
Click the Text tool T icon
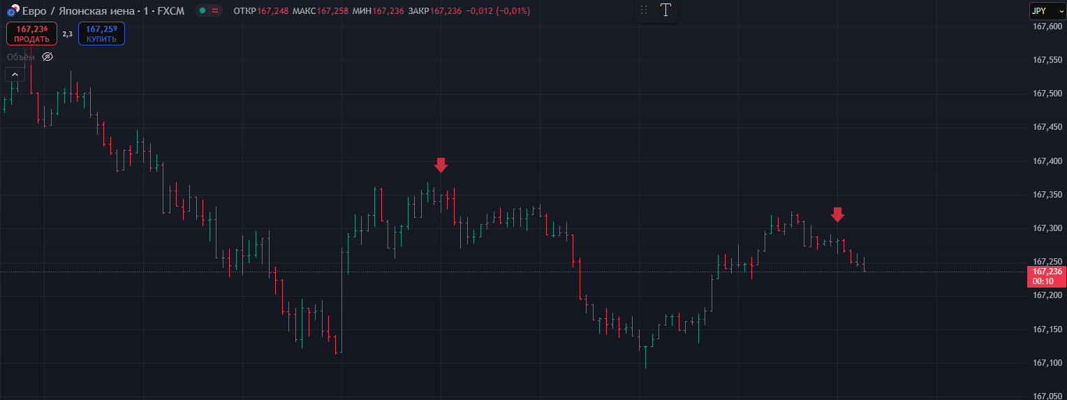(666, 10)
